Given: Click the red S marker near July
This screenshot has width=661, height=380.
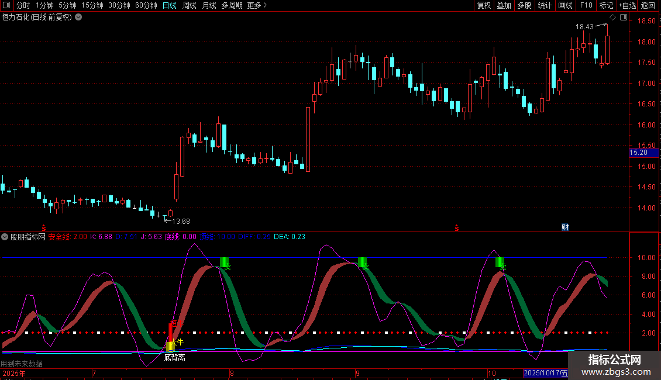Looking at the screenshot, I should tap(43, 227).
